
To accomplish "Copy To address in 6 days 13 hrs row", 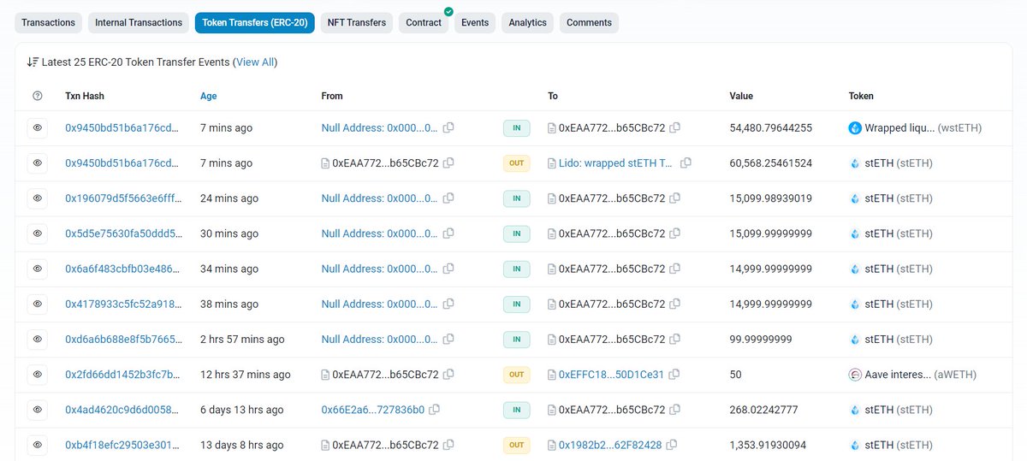I will pos(674,410).
